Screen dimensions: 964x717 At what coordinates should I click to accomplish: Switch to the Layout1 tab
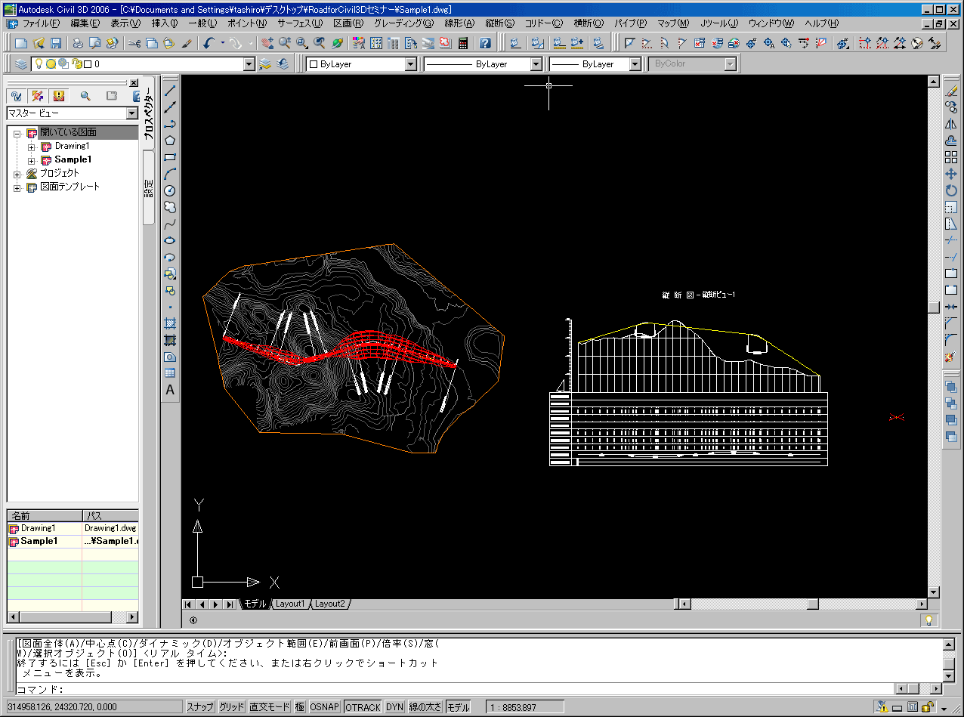coord(289,604)
